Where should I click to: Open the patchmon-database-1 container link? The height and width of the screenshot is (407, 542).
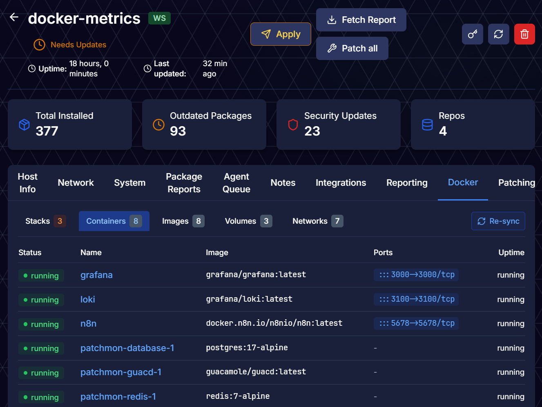[x=127, y=348]
